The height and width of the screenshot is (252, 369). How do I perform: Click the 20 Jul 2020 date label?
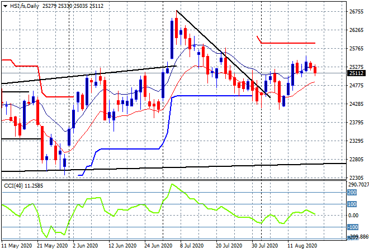[229, 246]
